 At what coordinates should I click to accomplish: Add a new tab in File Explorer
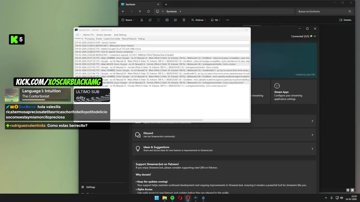point(166,4)
